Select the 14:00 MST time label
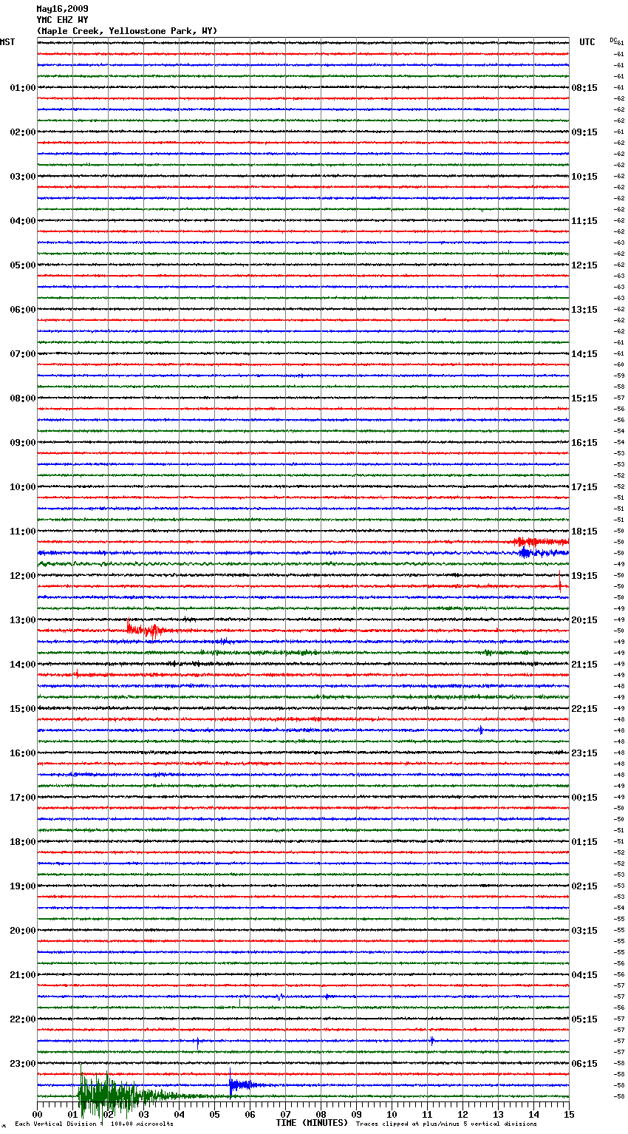This screenshot has height=1134, width=628. [x=23, y=665]
